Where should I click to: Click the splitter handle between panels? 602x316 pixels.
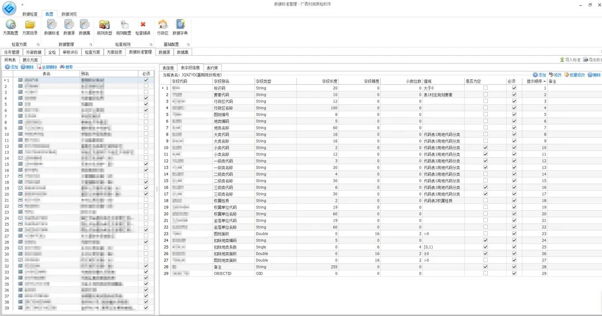tap(157, 189)
